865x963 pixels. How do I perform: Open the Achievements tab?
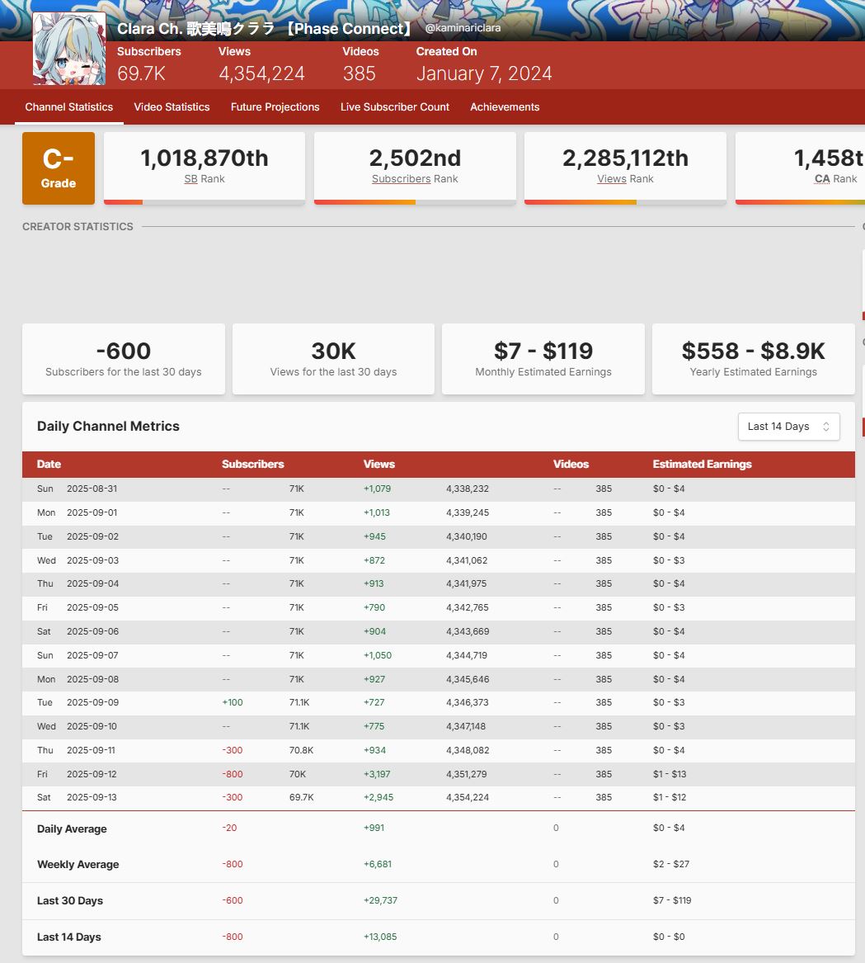pos(505,107)
